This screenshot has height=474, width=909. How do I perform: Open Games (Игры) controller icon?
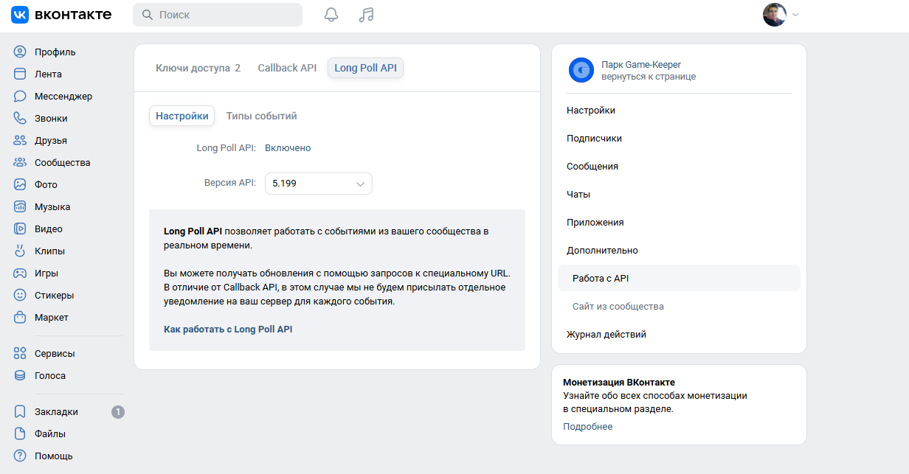[20, 273]
